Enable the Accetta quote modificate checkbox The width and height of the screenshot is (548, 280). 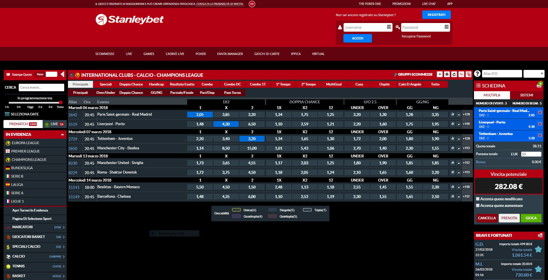tap(478, 199)
